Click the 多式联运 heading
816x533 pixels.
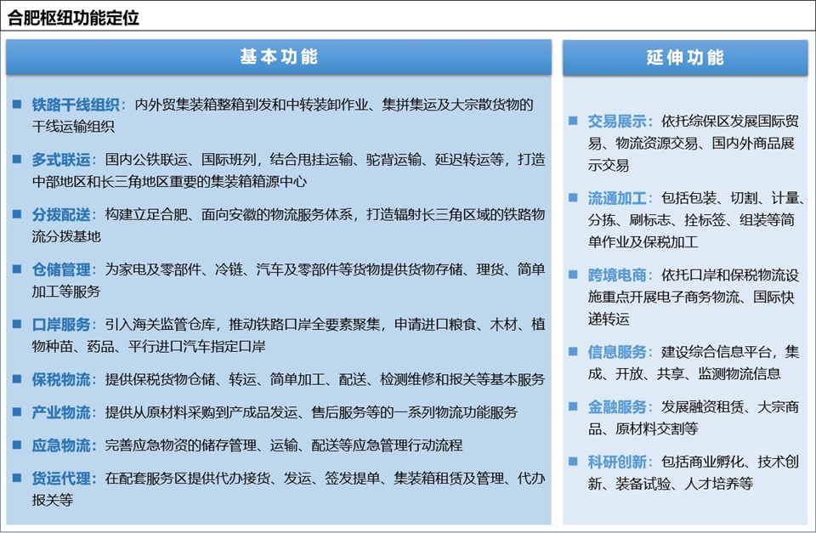pos(61,160)
